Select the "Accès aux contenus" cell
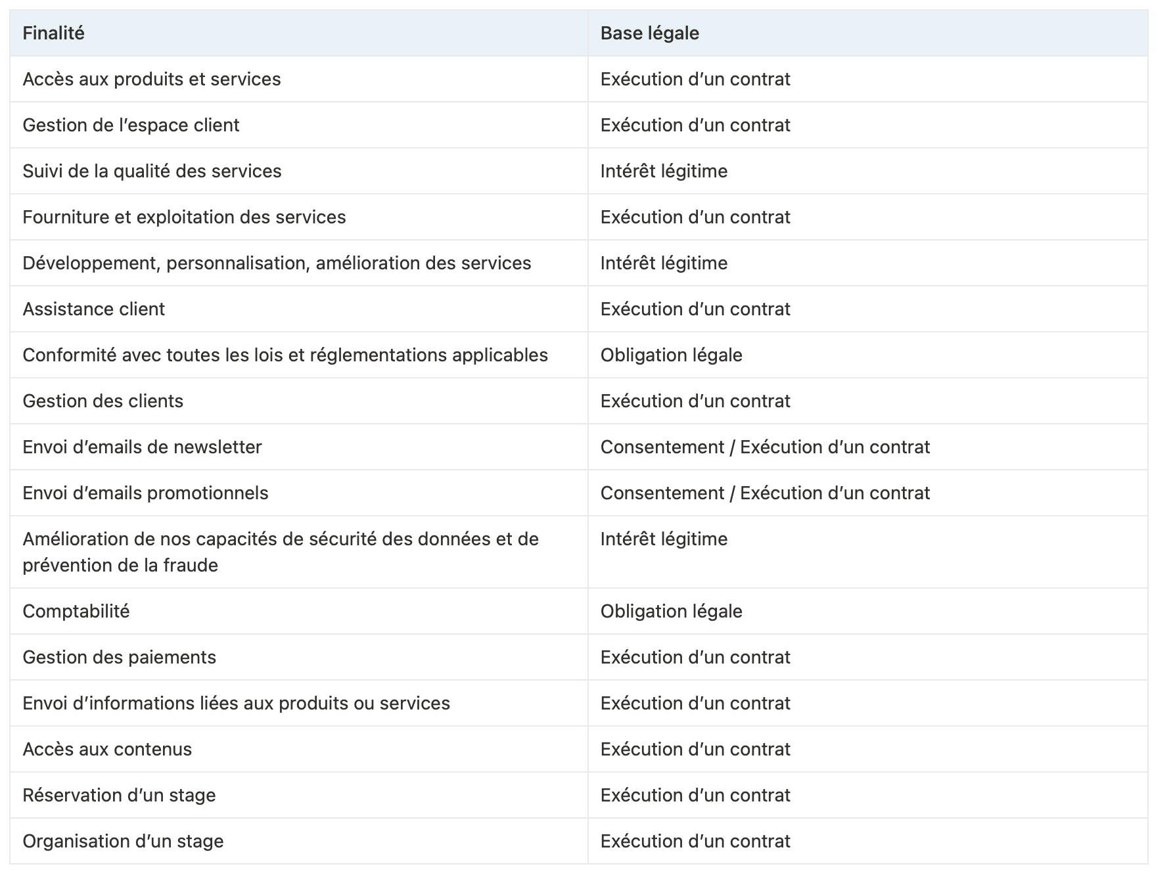The width and height of the screenshot is (1171, 879). tap(107, 750)
